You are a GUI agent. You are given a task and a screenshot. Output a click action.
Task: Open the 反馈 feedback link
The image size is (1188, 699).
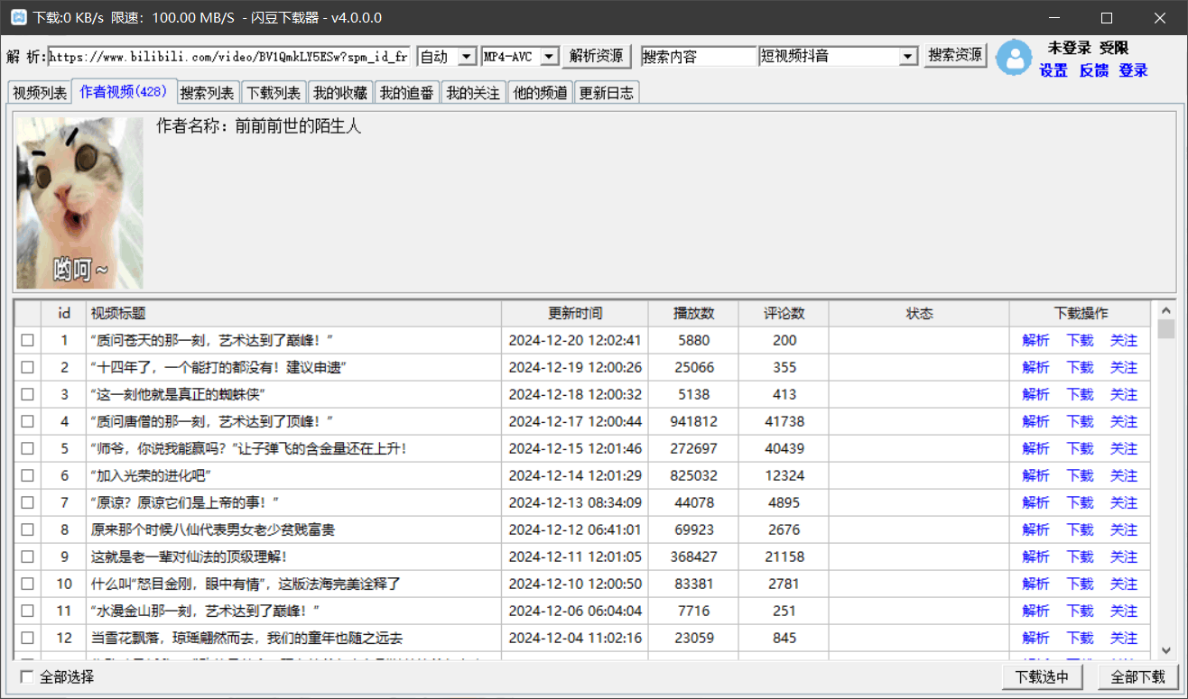pos(1093,70)
